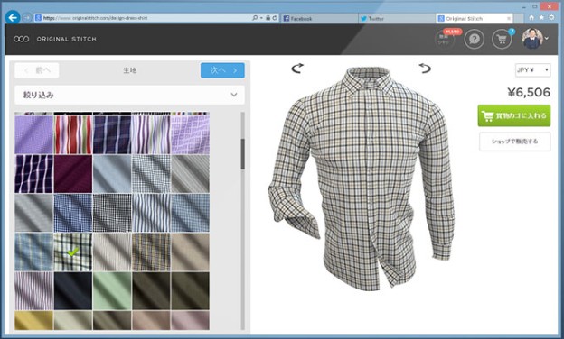Image resolution: width=564 pixels, height=339 pixels.
Task: Select the navy fabric with white stripes
Action: (x=33, y=174)
